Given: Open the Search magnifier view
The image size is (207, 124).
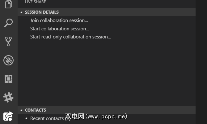Looking at the screenshot, I should point(8,23).
